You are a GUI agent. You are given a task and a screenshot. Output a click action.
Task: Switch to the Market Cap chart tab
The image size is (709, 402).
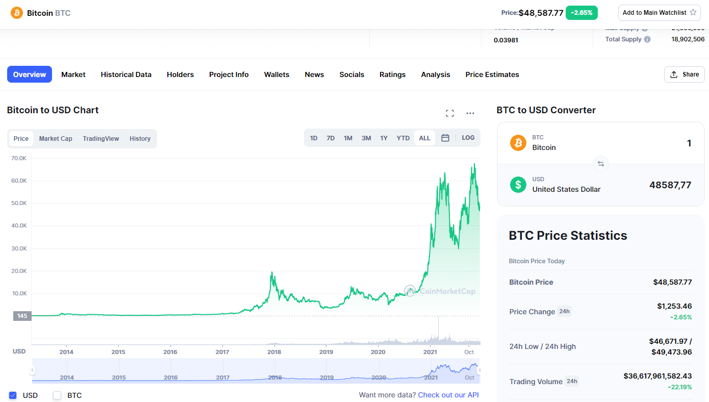56,139
